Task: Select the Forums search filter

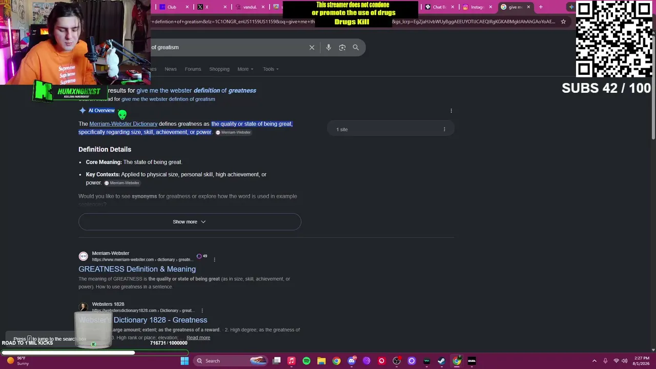Action: tap(193, 69)
